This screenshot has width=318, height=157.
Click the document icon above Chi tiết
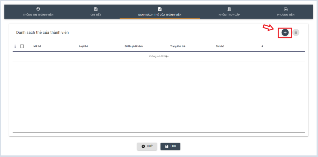click(96, 9)
